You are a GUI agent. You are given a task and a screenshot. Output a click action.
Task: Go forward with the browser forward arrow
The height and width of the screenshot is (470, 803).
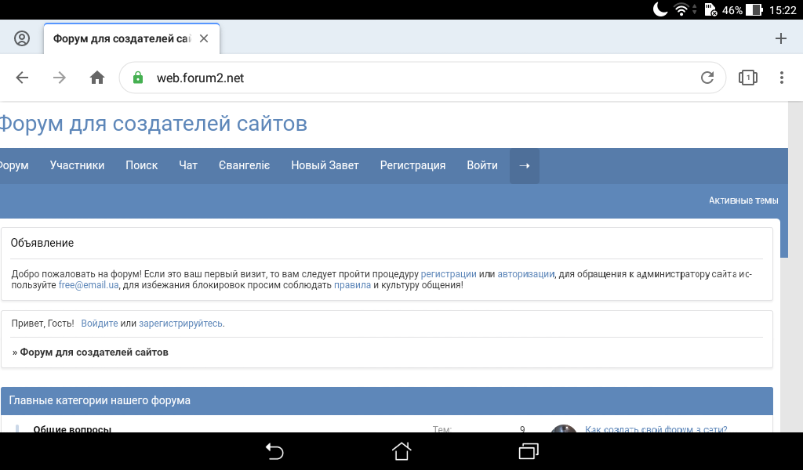(x=60, y=78)
